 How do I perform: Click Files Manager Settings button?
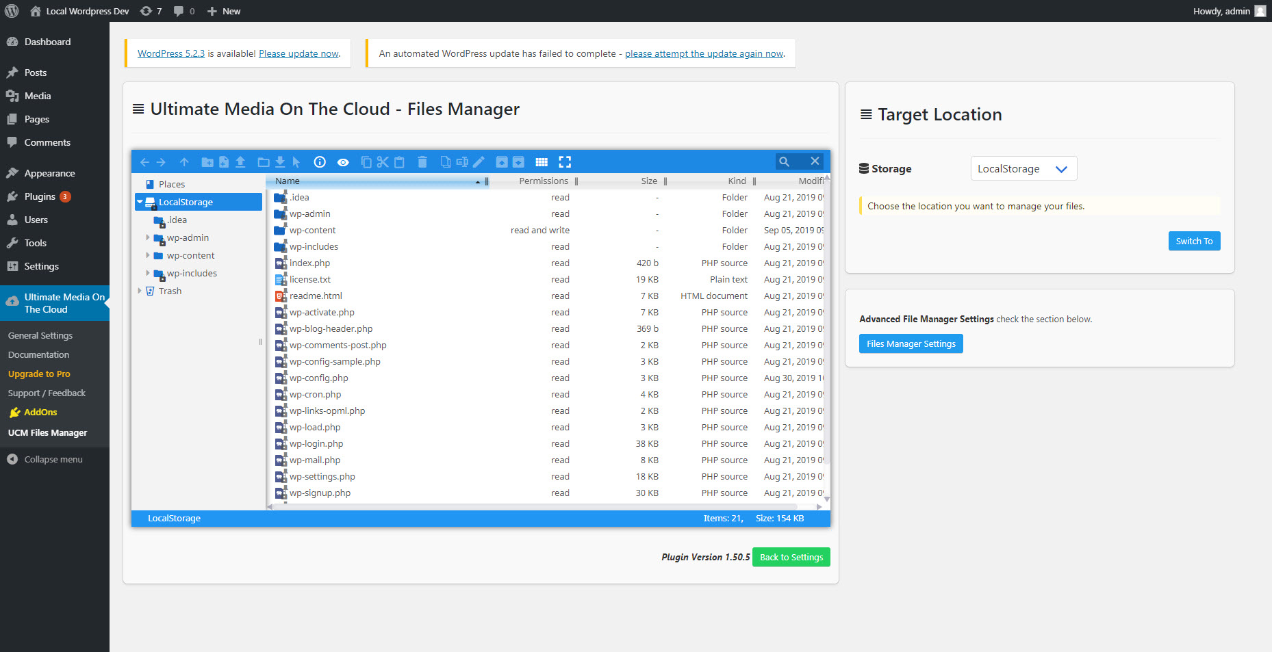point(911,343)
